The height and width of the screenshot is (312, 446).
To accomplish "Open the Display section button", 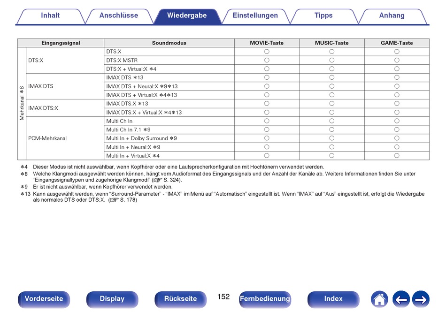I will click(x=112, y=299).
